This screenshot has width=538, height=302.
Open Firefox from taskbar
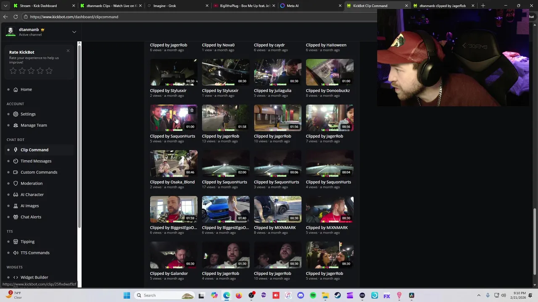click(239, 295)
